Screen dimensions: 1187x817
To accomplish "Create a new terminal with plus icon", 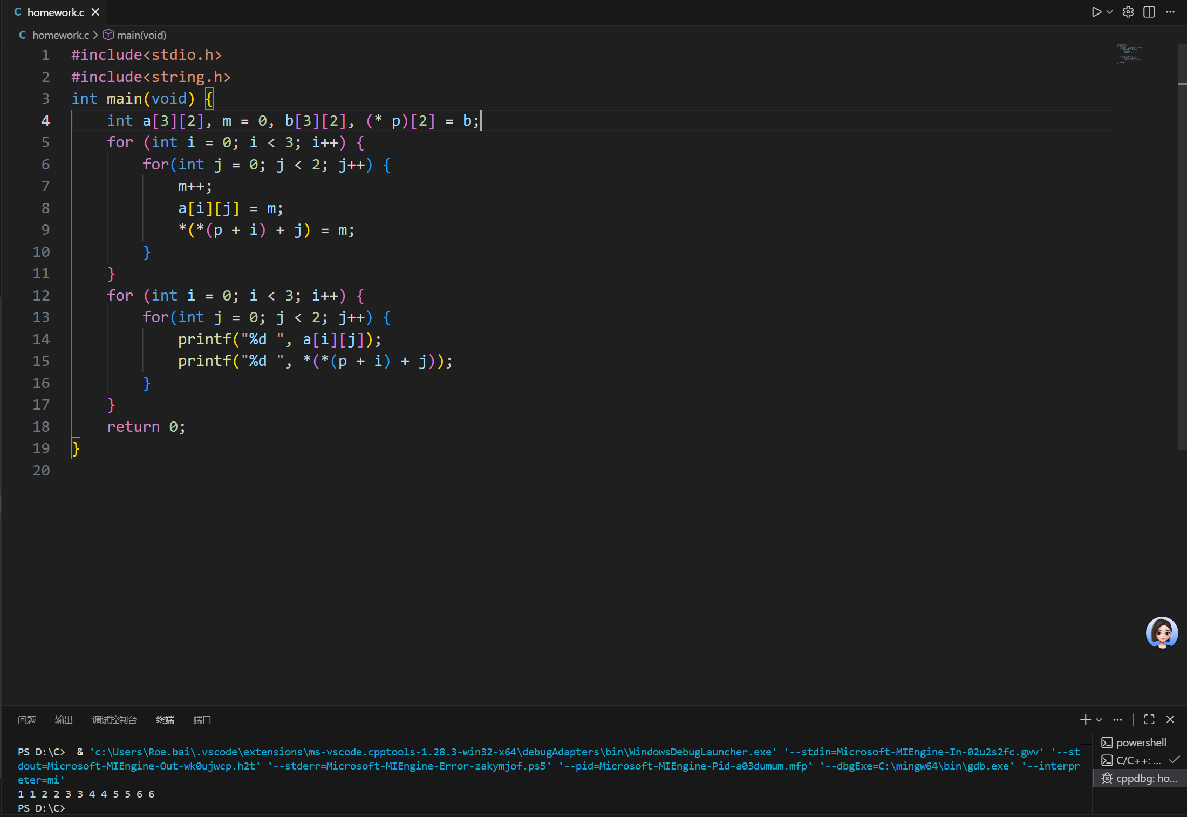I will click(1085, 719).
